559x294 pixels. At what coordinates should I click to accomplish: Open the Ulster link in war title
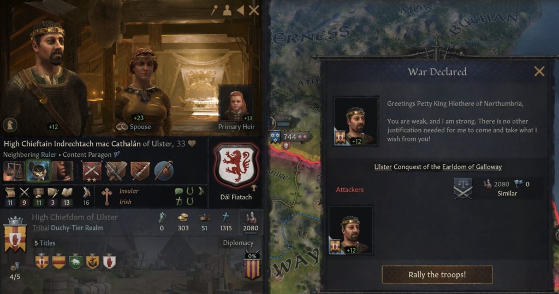click(383, 167)
